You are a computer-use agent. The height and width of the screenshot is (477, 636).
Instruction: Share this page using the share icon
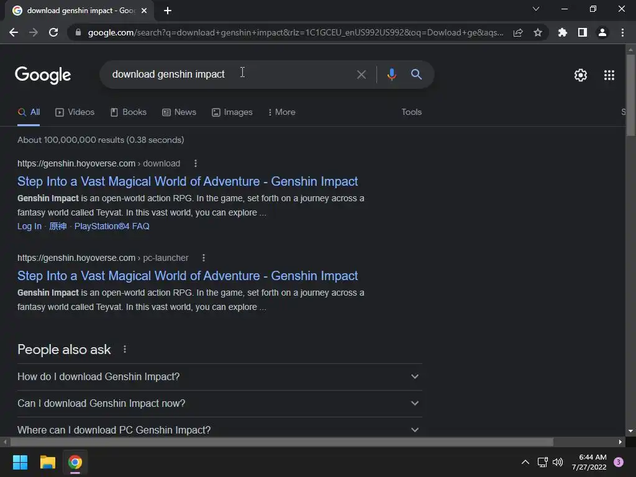click(518, 32)
